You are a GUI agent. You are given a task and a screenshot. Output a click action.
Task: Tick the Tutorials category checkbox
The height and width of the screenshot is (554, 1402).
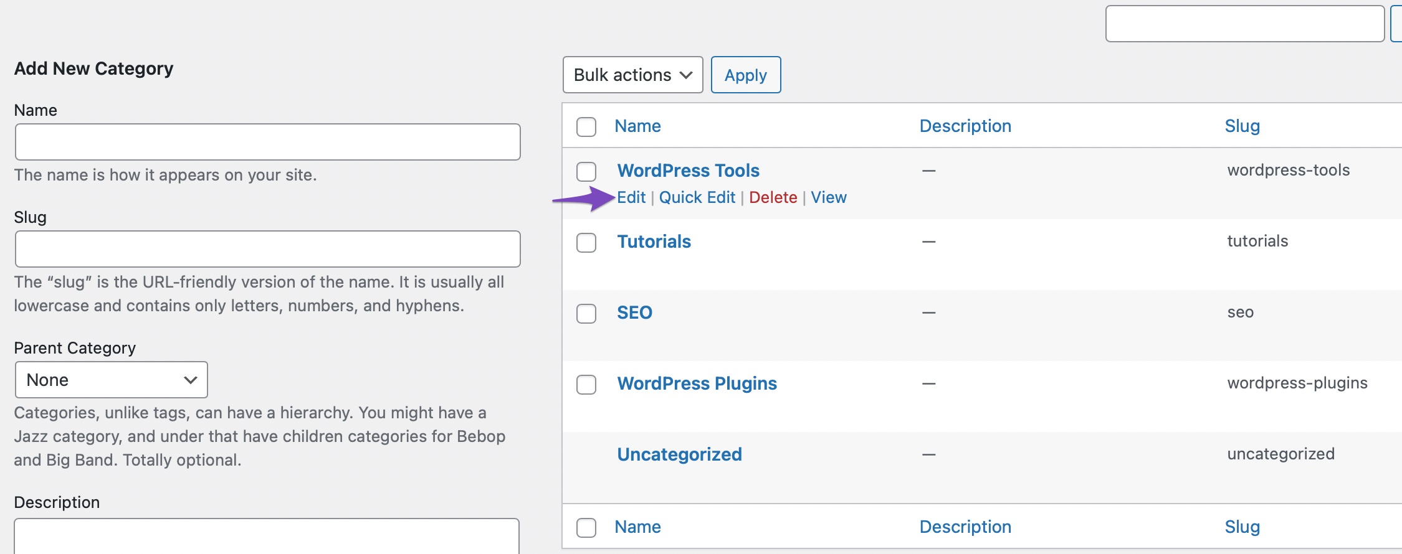click(586, 242)
